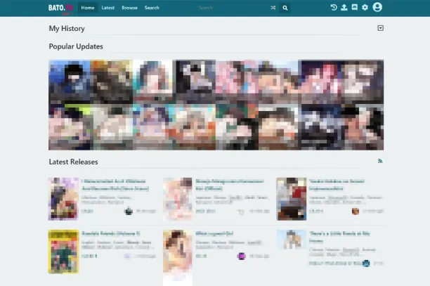This screenshot has height=286, width=430.
Task: Open the first Popular Updates cover thumbnail
Action: pyautogui.click(x=69, y=82)
